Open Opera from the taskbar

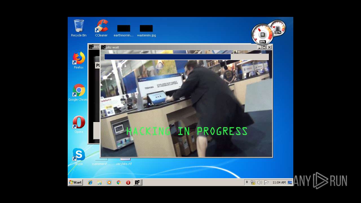click(x=128, y=182)
